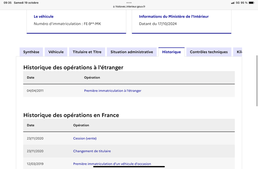The height and width of the screenshot is (169, 258).
Task: Select the Situation administrative tab
Action: pyautogui.click(x=132, y=52)
